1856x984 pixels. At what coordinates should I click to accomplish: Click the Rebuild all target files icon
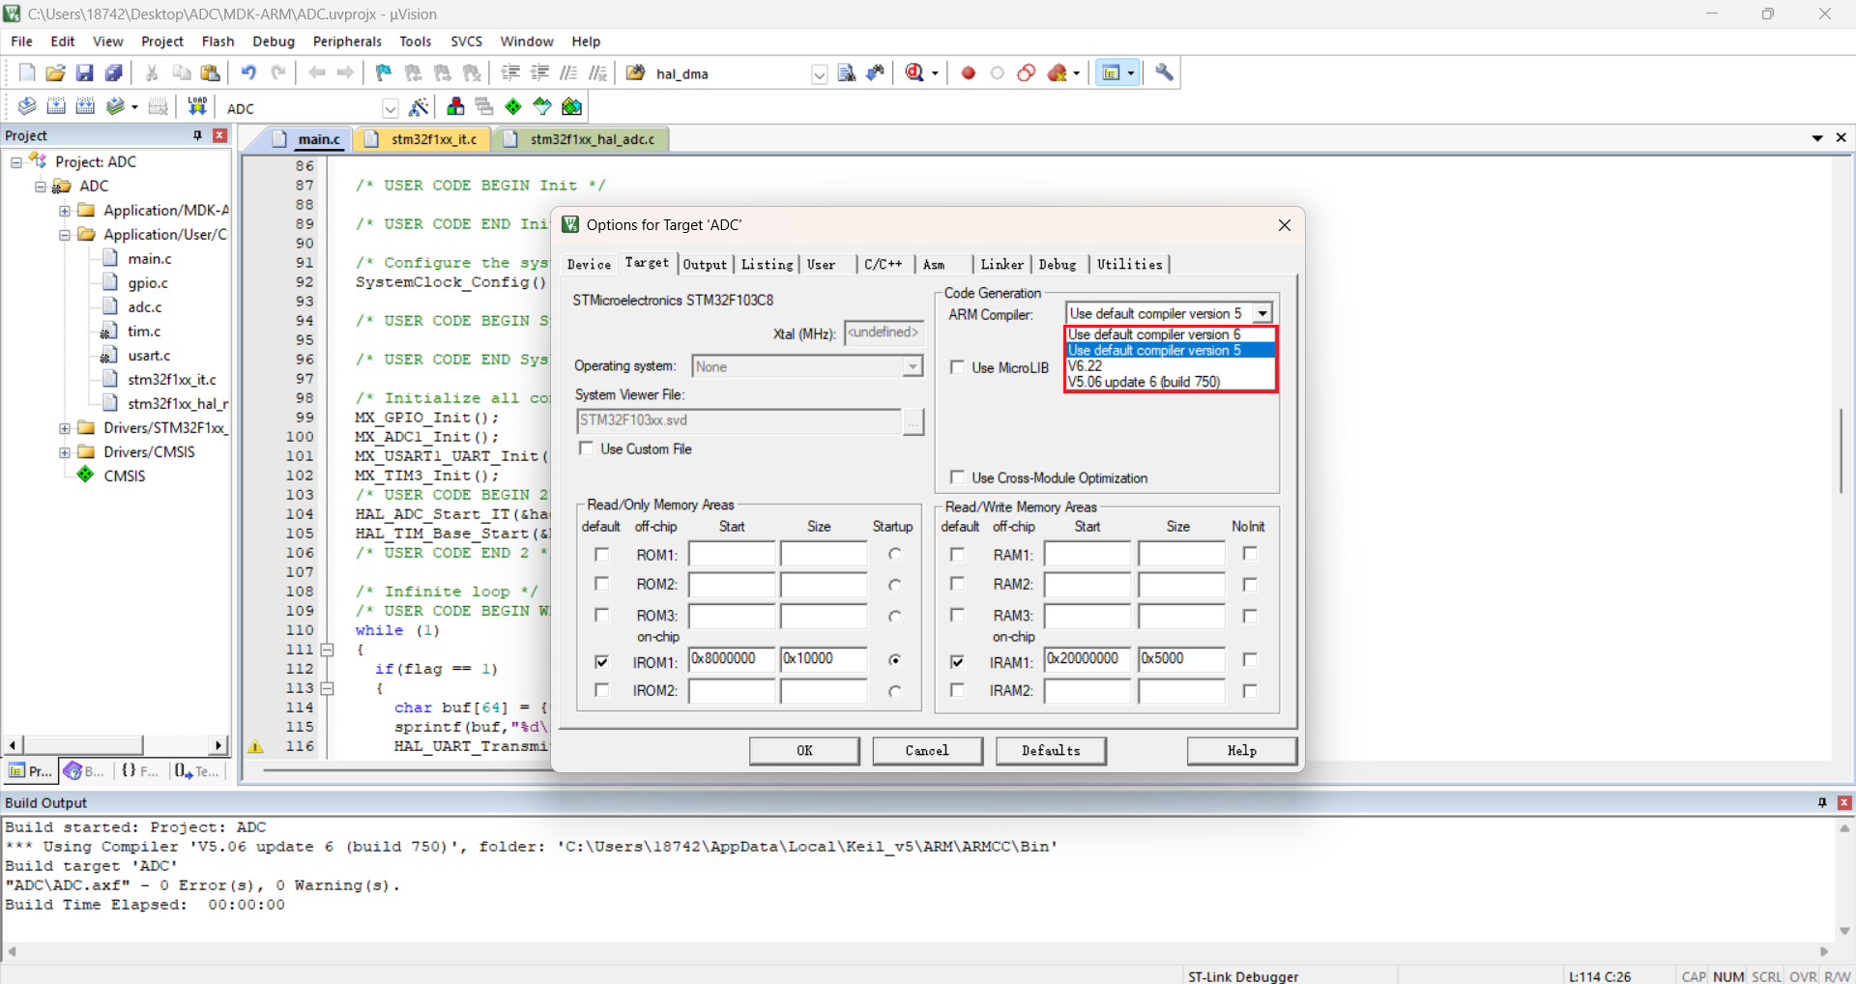[85, 106]
